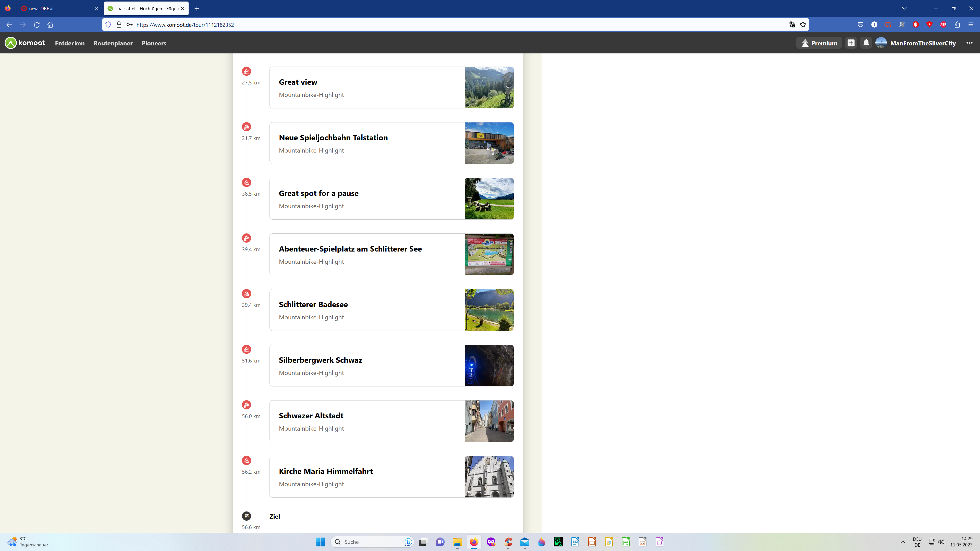Click the taskbar Suche search box
Screen dimensions: 980x551
pyautogui.click(x=372, y=542)
